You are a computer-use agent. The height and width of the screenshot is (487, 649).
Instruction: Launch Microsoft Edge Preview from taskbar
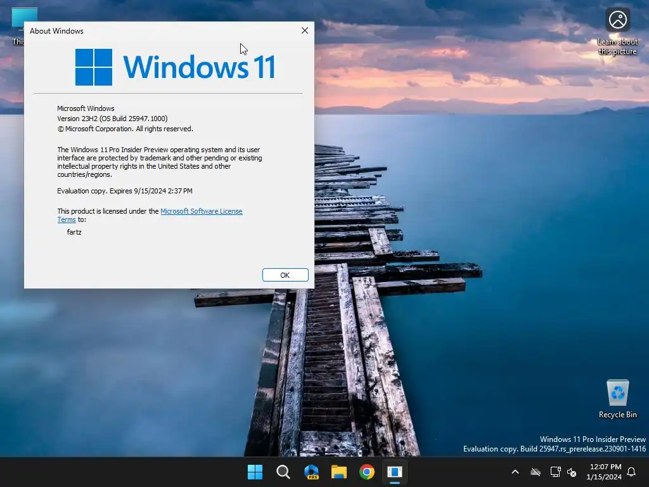click(311, 472)
